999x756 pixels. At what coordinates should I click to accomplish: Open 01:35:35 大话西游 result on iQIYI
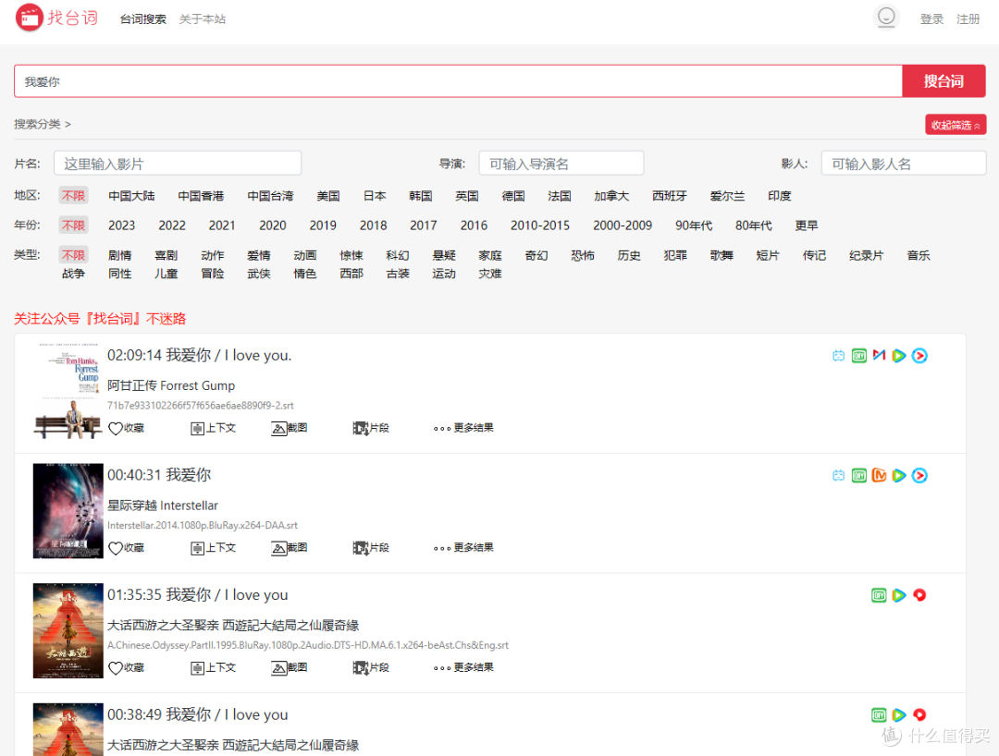[879, 595]
